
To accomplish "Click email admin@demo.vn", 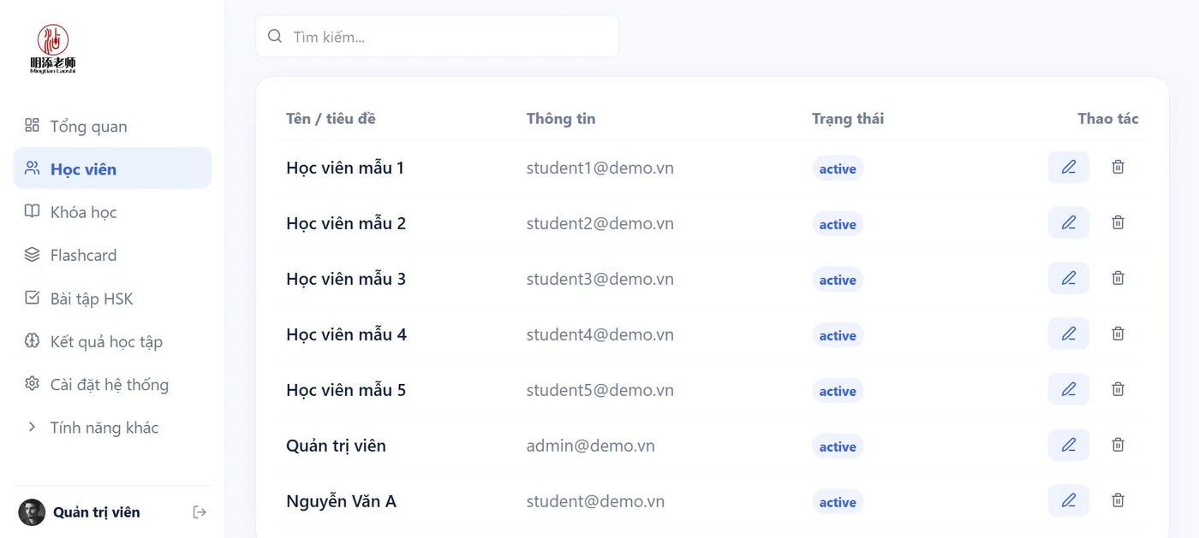I will 591,446.
